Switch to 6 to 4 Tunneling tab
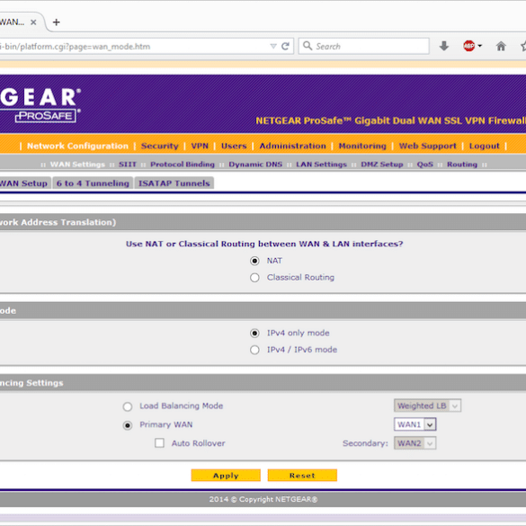The height and width of the screenshot is (526, 526). pyautogui.click(x=93, y=183)
